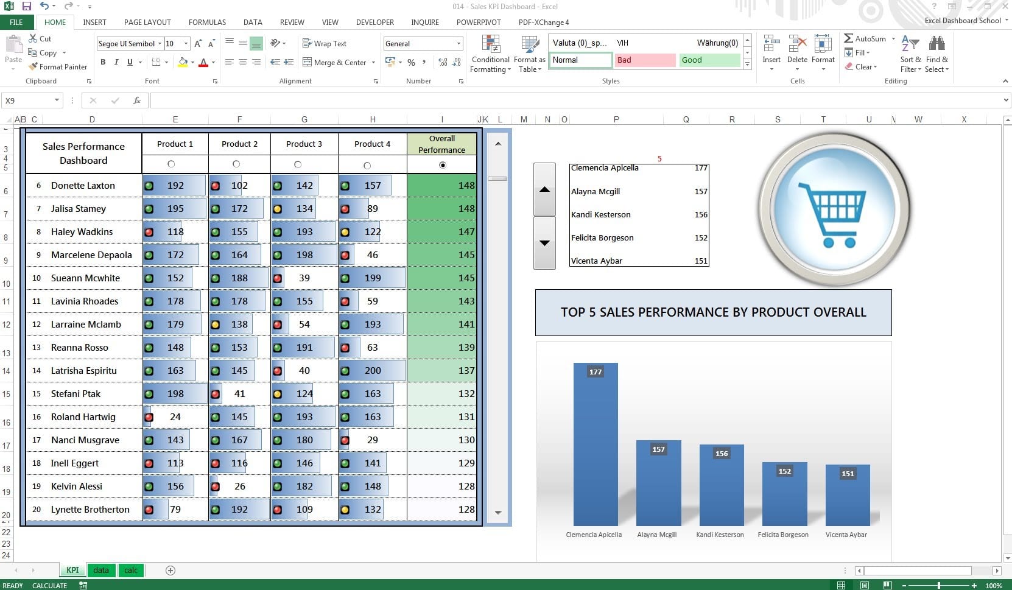Switch to the DATA ribbon tab

tap(253, 22)
